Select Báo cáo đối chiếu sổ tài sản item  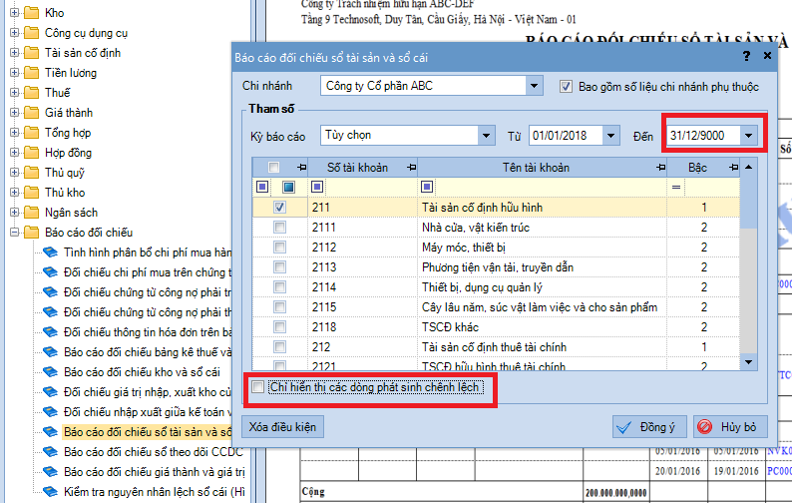(148, 432)
